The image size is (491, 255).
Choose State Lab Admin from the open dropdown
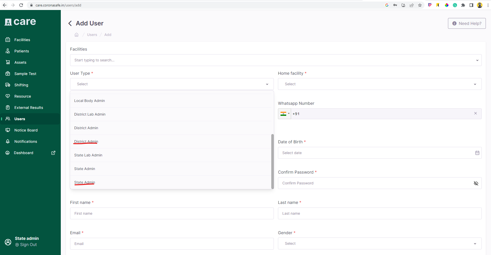coord(88,155)
